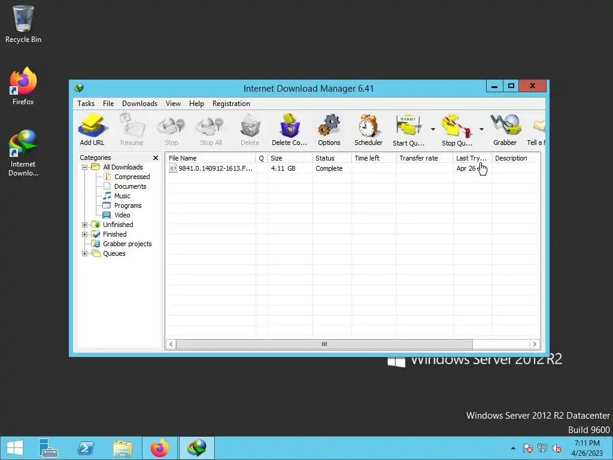The height and width of the screenshot is (460, 613).
Task: Select the All Downloads folder
Action: point(123,168)
